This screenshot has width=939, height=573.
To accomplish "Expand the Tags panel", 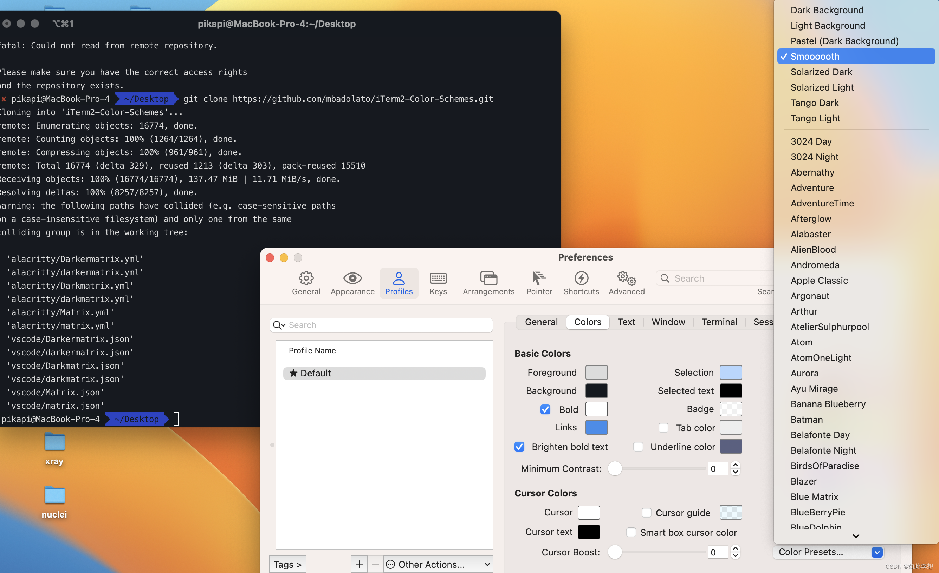I will (287, 564).
